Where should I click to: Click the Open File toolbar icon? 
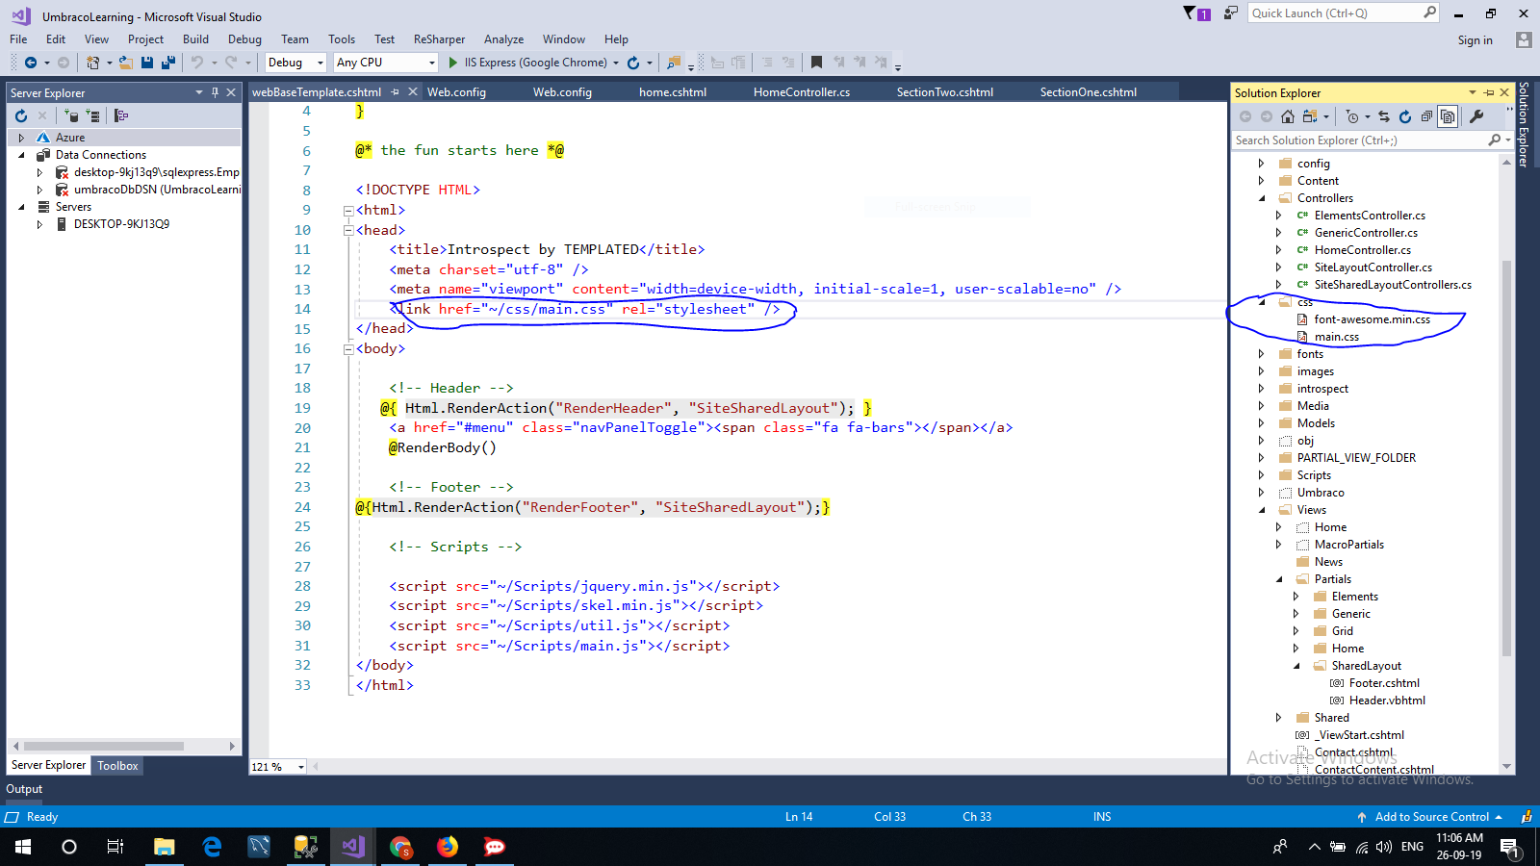[125, 63]
